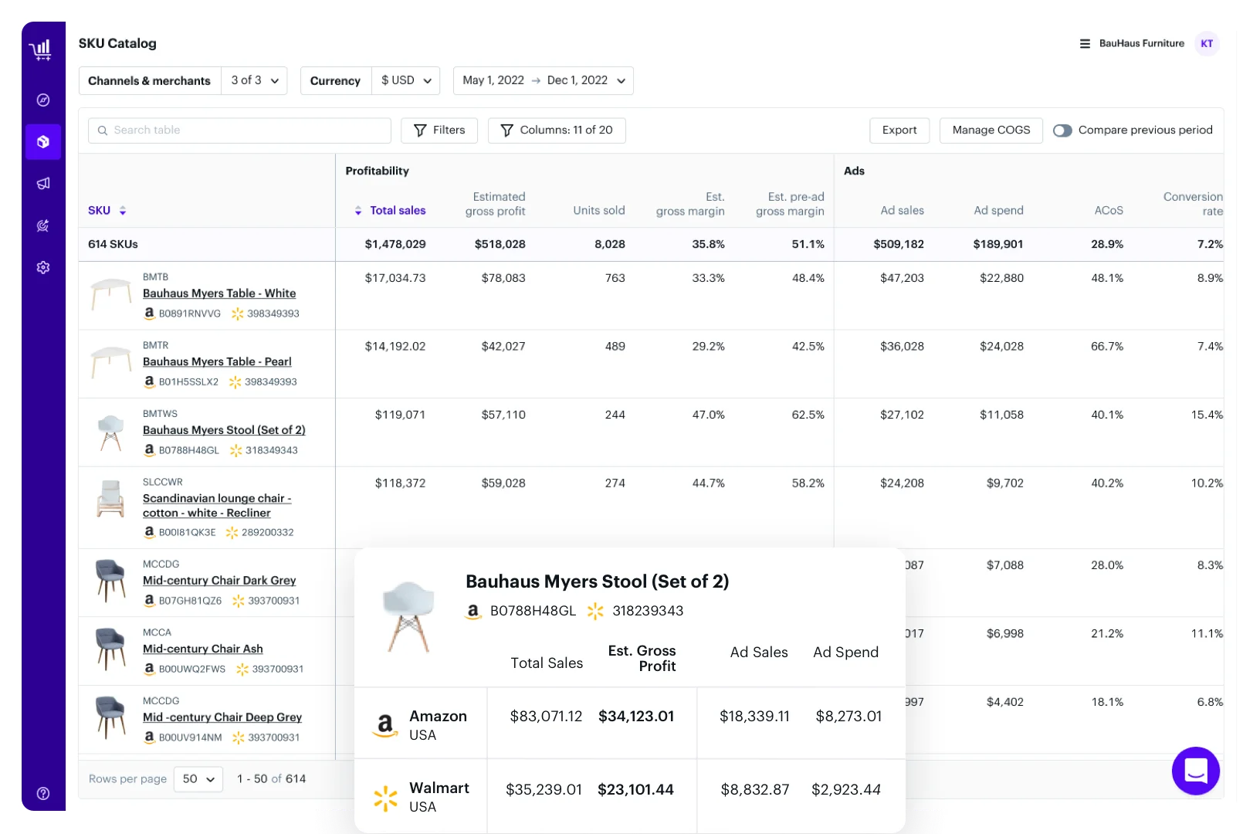The image size is (1260, 834).
Task: Click the Ad spend column header
Action: coord(998,210)
